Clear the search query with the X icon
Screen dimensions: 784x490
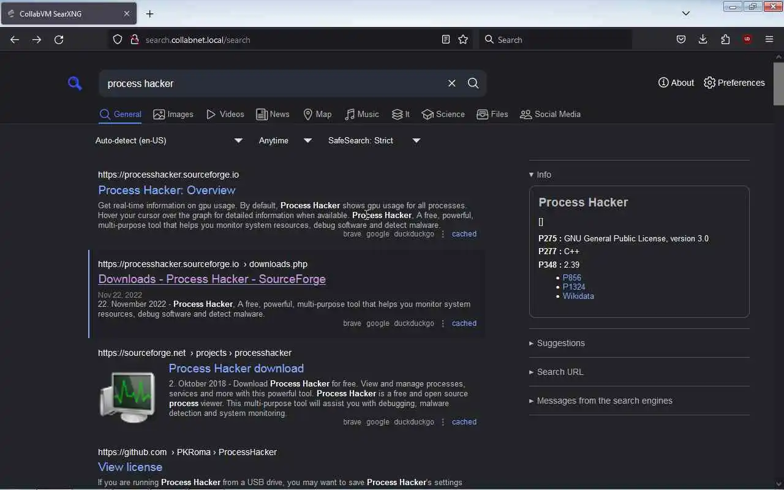(451, 83)
